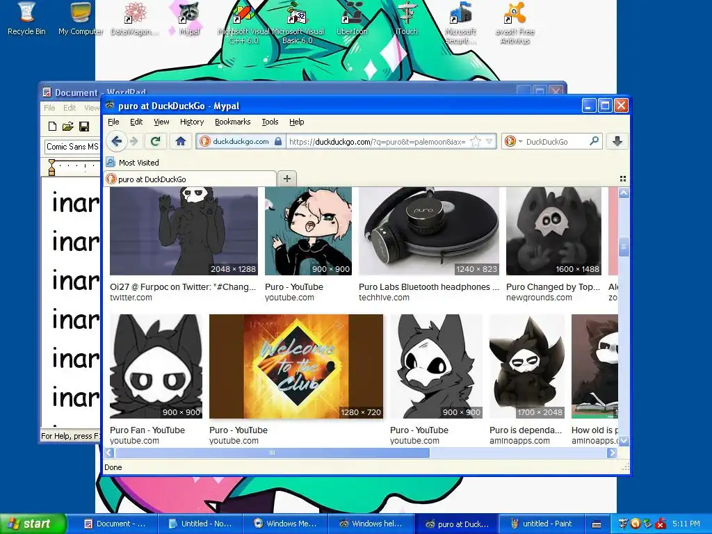Screen dimensions: 712x534
Task: Switch to 'Untitled - No...' Notepad taskbar button
Action: tap(200, 524)
